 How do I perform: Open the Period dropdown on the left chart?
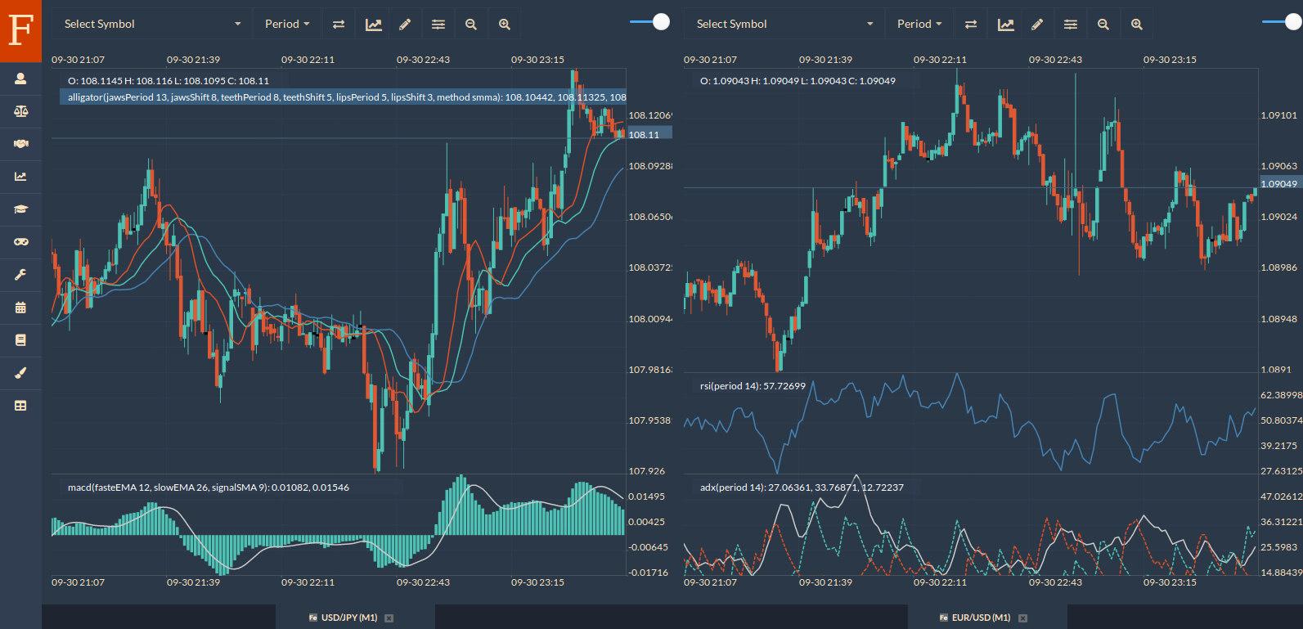pyautogui.click(x=287, y=25)
